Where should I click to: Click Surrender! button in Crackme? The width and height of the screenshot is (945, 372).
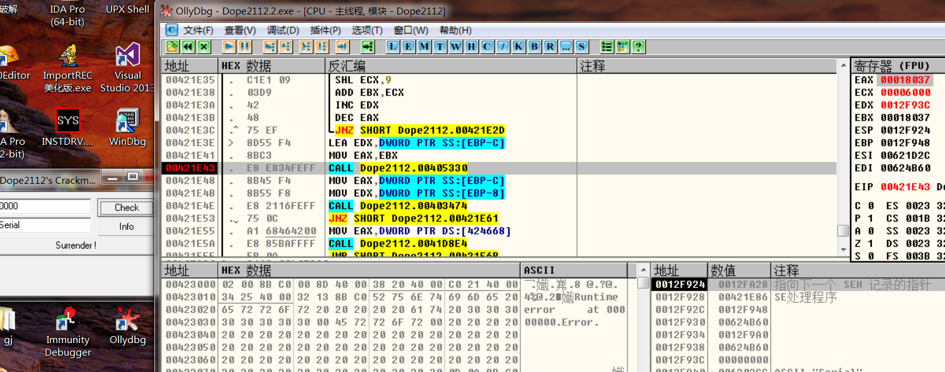tap(76, 245)
